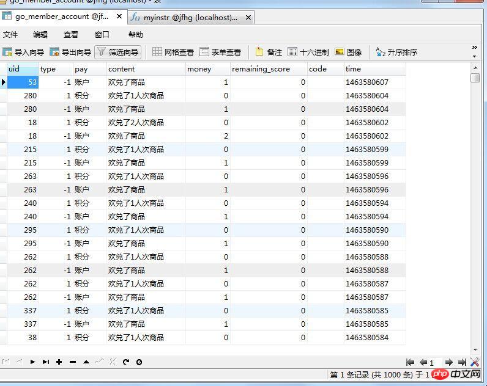Open the 图像 image viewer
Image resolution: width=487 pixels, height=386 pixels.
[348, 53]
